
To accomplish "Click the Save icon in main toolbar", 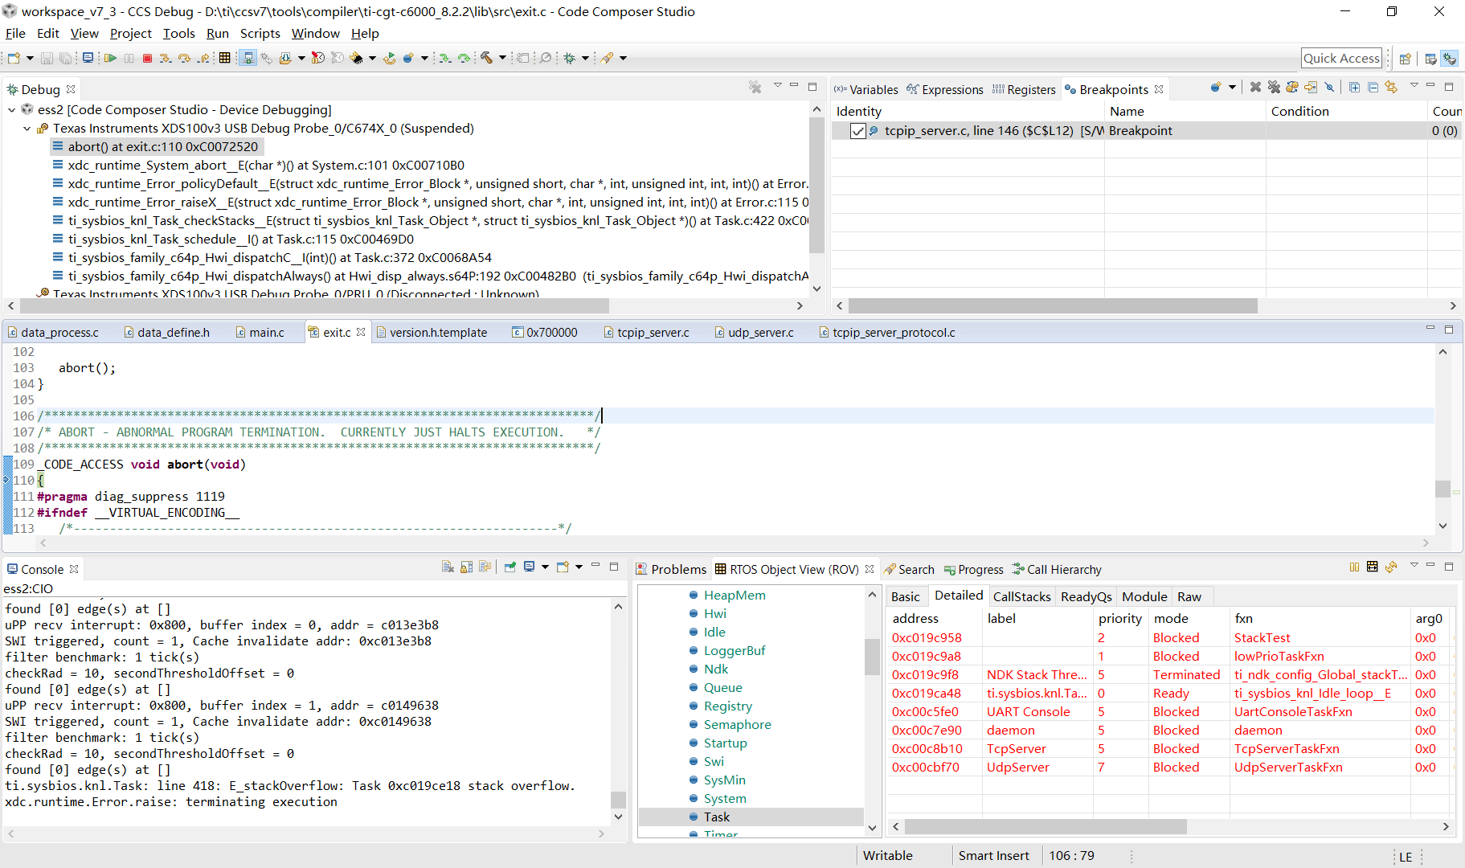I will click(x=47, y=58).
